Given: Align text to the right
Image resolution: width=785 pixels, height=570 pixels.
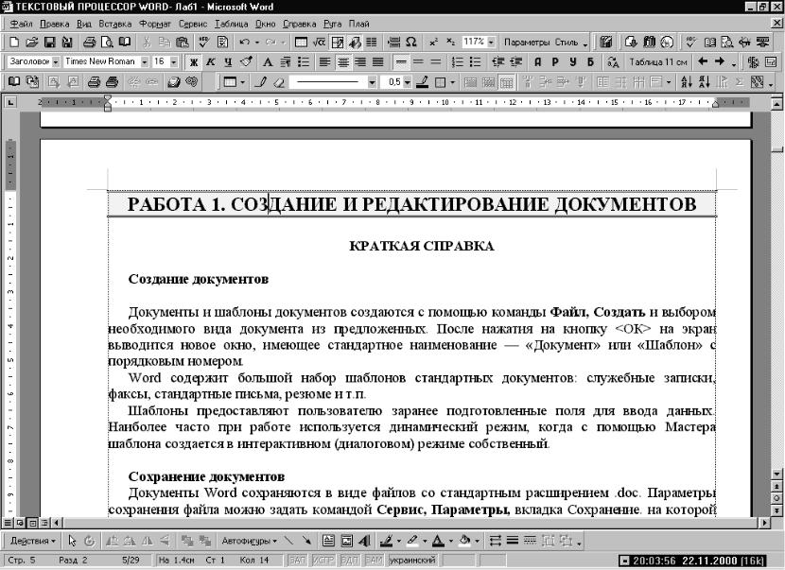Looking at the screenshot, I should pos(360,61).
